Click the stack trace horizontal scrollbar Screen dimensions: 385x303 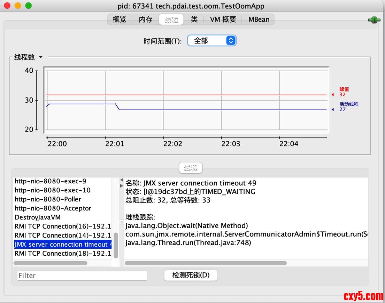pyautogui.click(x=206, y=263)
